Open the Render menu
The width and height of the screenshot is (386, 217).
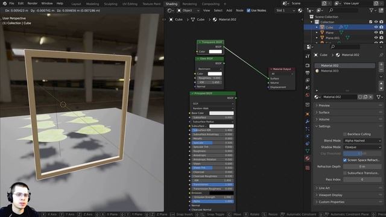click(x=33, y=4)
